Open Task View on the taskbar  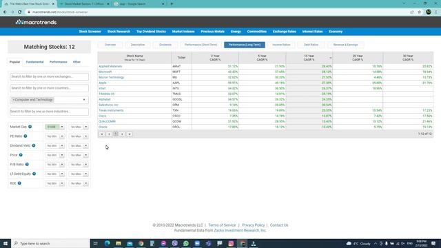coord(96,243)
